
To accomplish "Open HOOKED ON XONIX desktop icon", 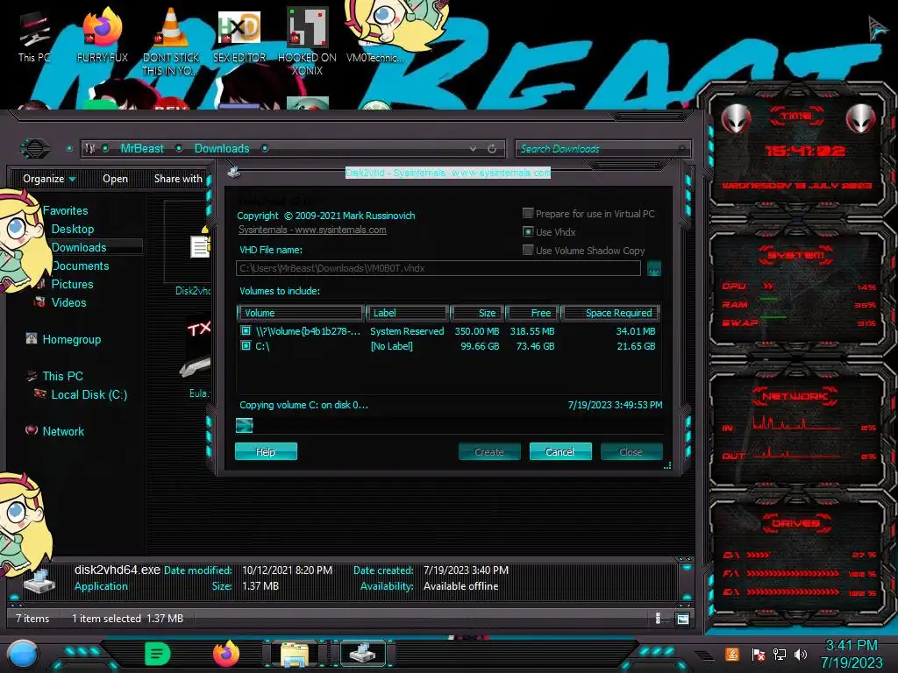I will point(307,42).
